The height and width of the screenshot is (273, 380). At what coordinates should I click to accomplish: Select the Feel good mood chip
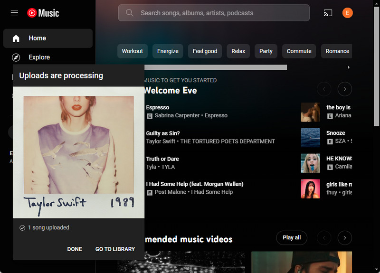[x=205, y=51]
